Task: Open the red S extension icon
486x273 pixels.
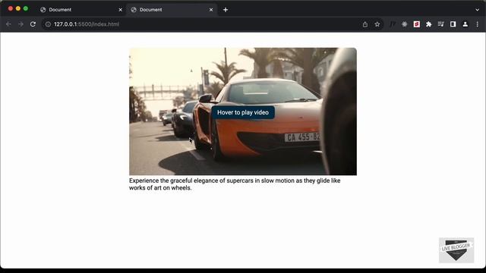Action: [417, 24]
